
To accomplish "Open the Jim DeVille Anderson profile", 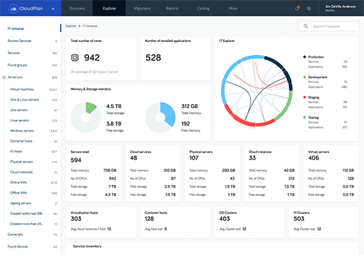I will (340, 8).
